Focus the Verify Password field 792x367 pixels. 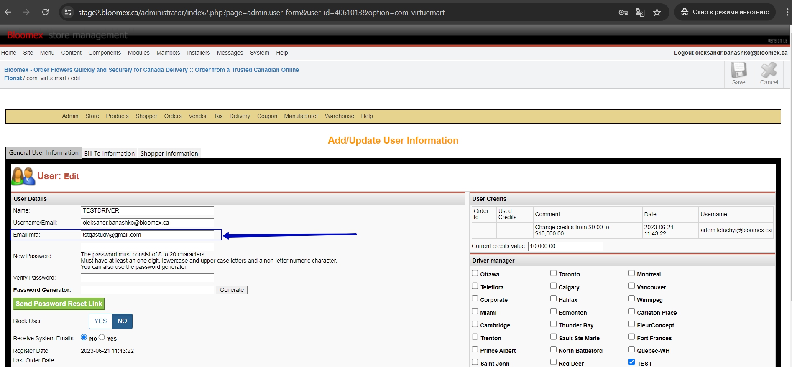[x=147, y=278]
